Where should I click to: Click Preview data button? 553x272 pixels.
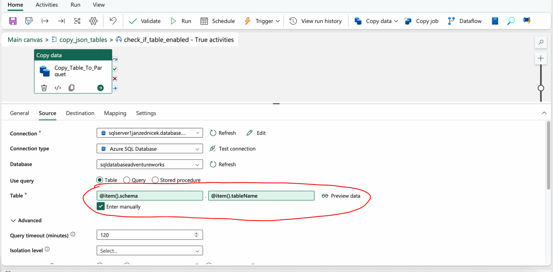[x=341, y=196]
